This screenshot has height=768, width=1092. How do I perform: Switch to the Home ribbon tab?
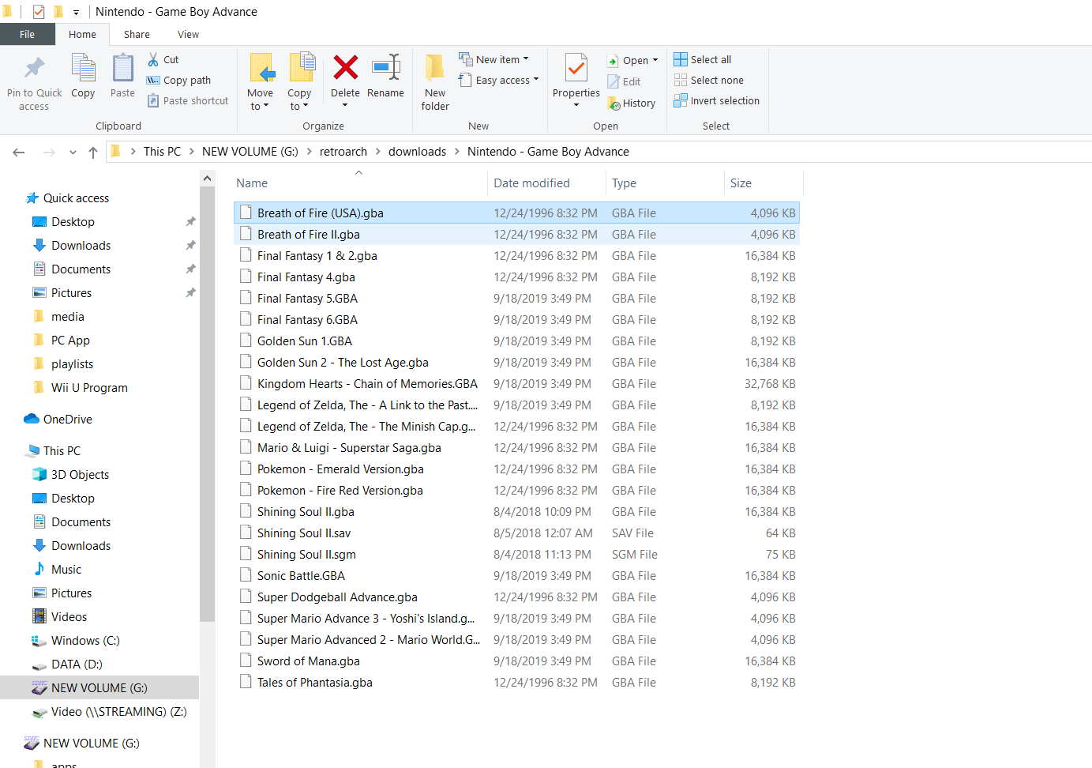click(82, 34)
